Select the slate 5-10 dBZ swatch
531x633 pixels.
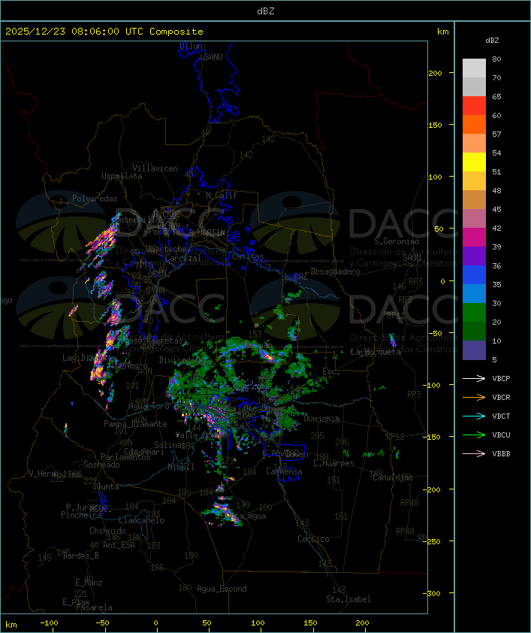coord(474,350)
